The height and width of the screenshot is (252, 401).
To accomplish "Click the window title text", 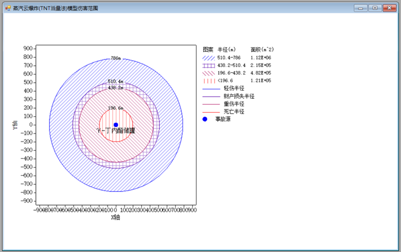I will click(56, 9).
